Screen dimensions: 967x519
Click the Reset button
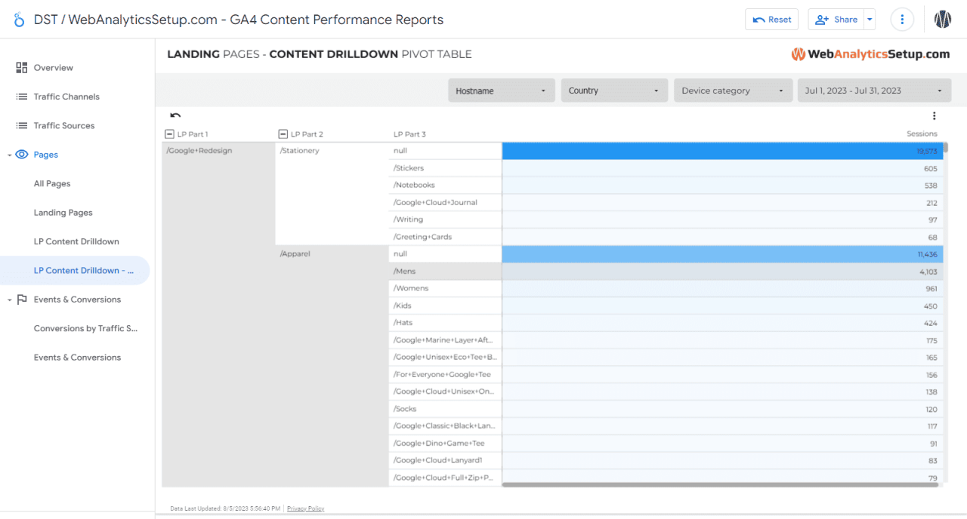point(771,19)
